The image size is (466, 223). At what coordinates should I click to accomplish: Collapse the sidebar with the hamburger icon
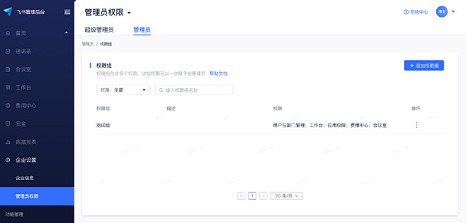pyautogui.click(x=67, y=12)
